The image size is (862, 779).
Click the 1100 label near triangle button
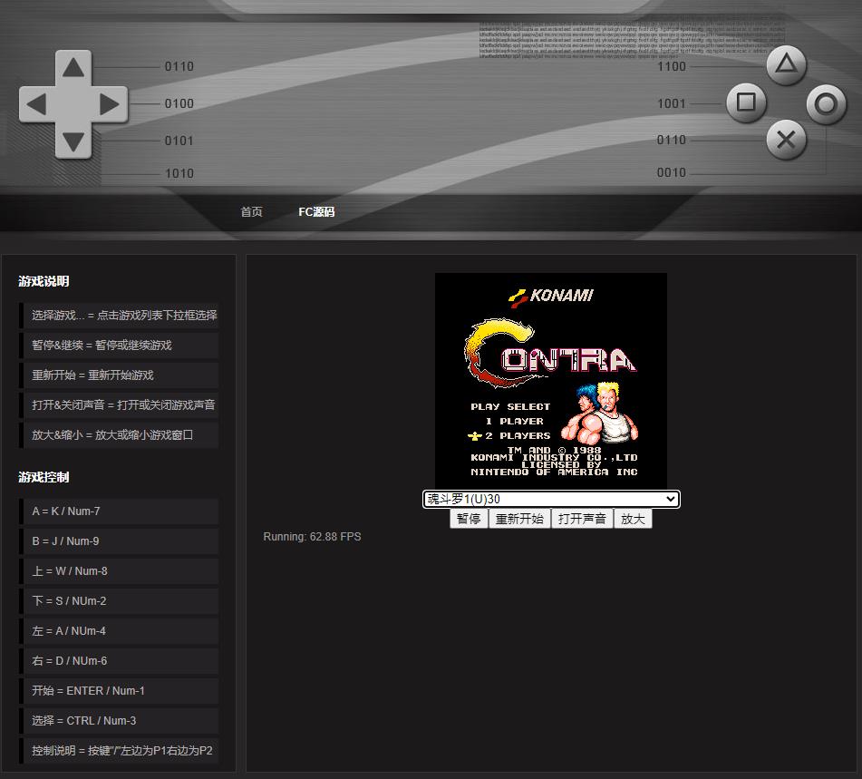tap(672, 66)
